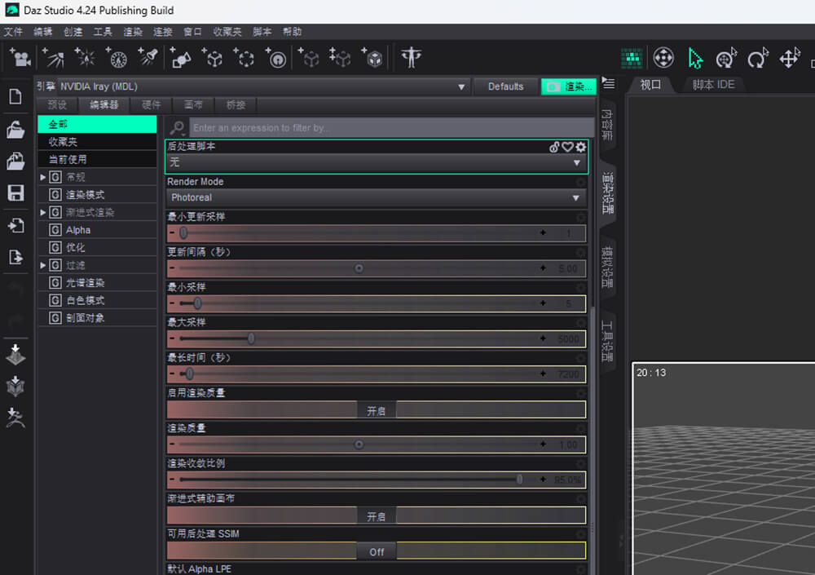Click the Open File folder icon
Viewport: 815px width, 575px height.
[15, 130]
